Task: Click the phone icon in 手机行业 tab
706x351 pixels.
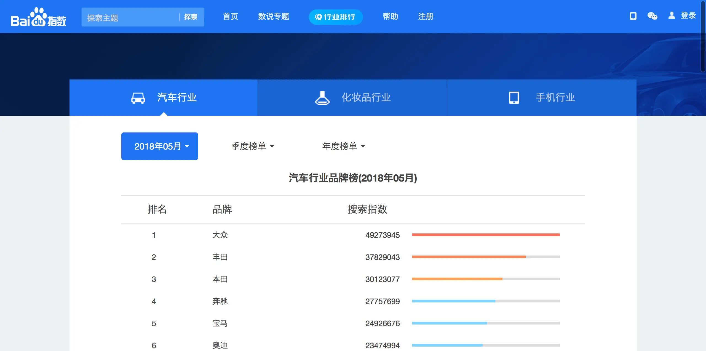Action: (x=514, y=98)
